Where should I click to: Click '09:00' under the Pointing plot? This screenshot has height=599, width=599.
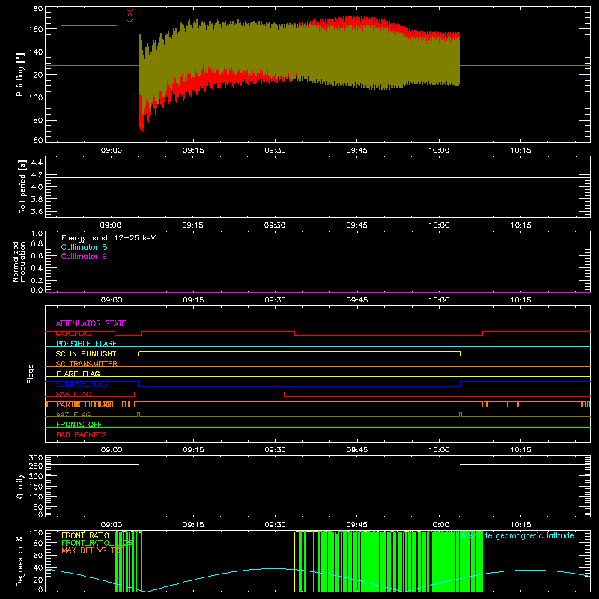[x=111, y=150]
